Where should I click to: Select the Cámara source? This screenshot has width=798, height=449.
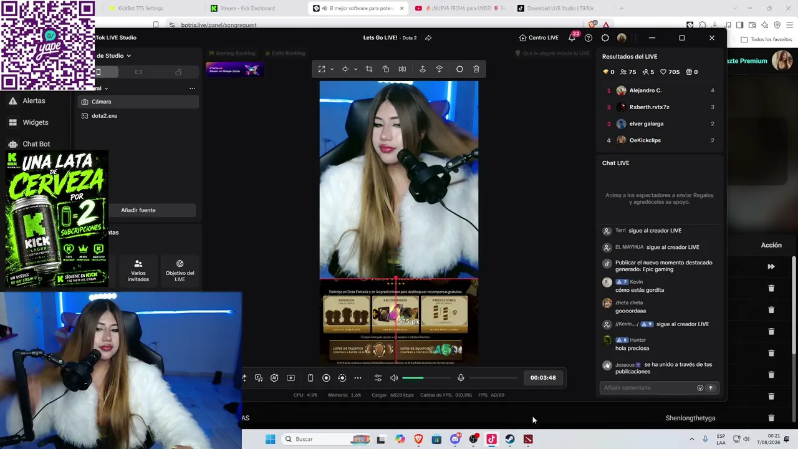(138, 102)
